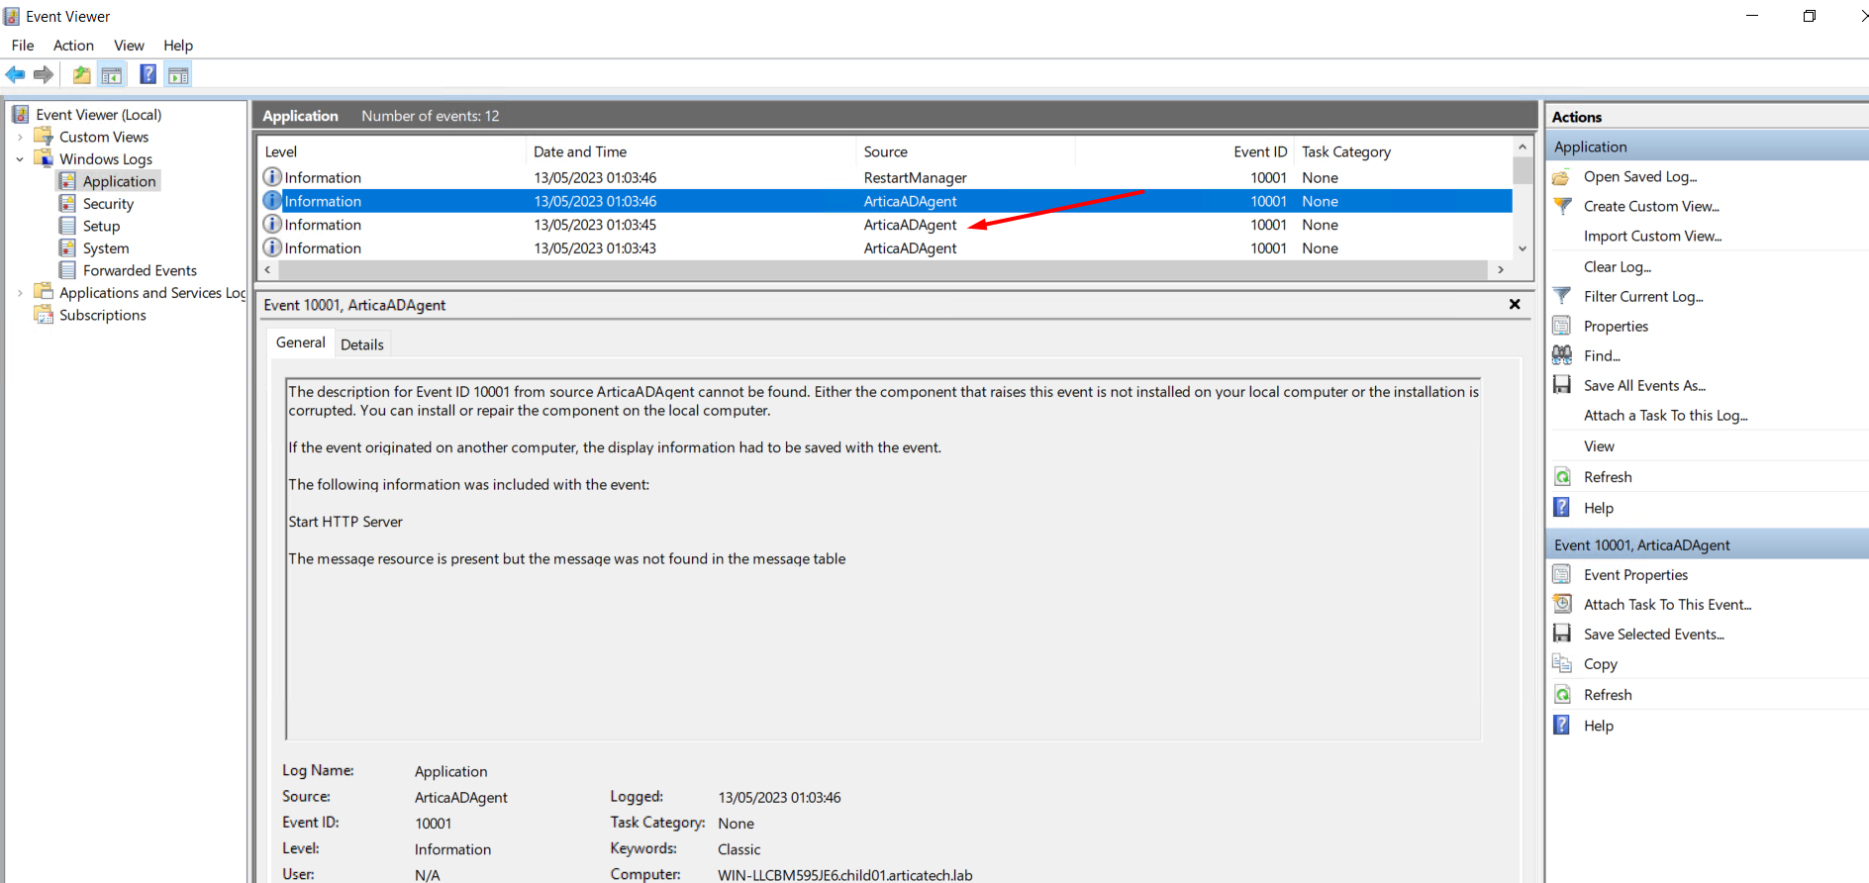The width and height of the screenshot is (1869, 883).
Task: Sort events by Event ID column header
Action: pos(1184,151)
